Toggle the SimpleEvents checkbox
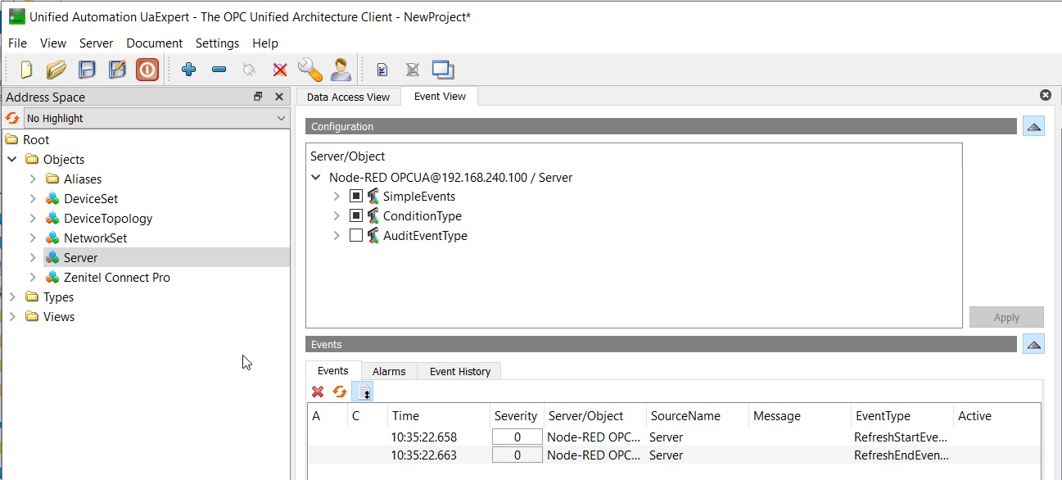This screenshot has width=1062, height=480. coord(355,197)
